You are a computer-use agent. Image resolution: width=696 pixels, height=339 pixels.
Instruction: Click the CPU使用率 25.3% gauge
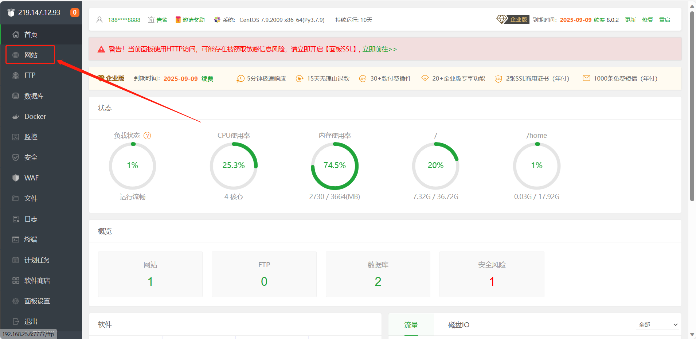click(234, 166)
